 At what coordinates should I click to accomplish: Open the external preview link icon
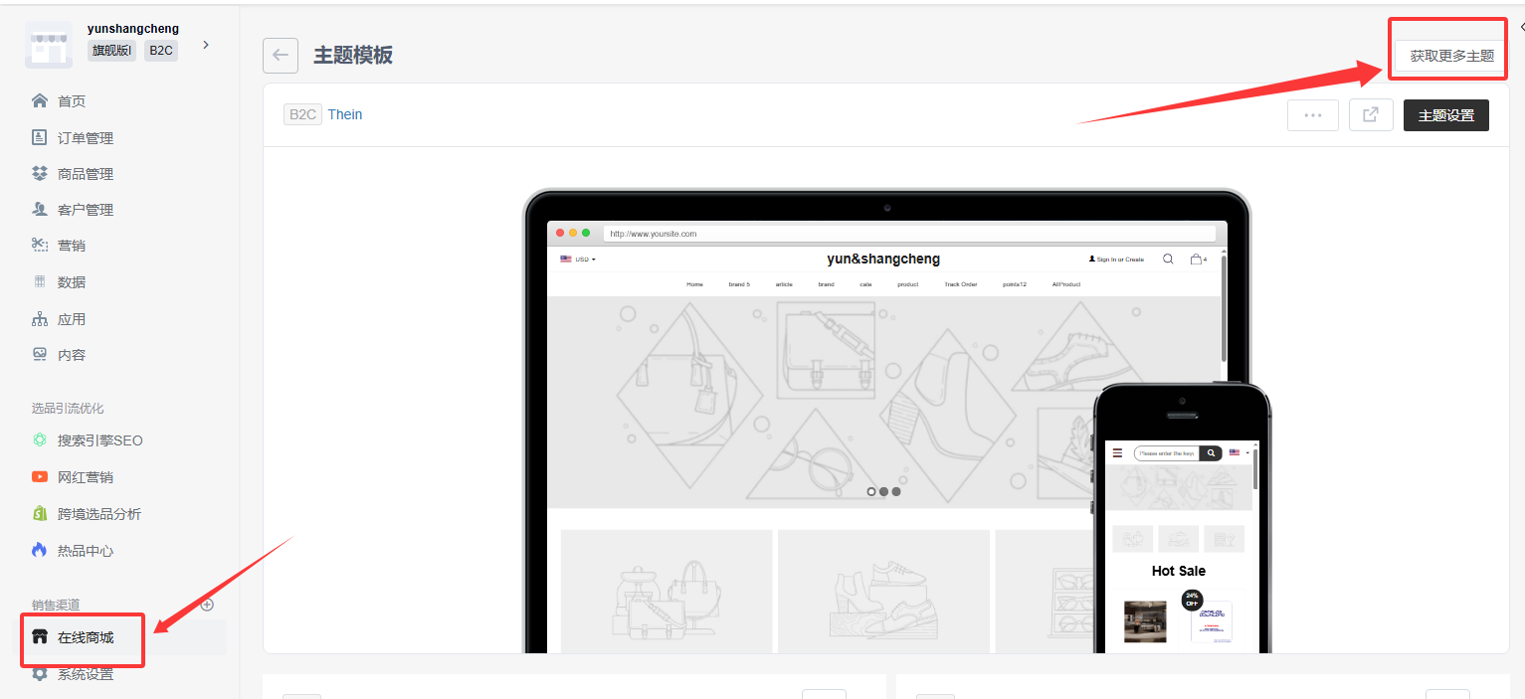pyautogui.click(x=1371, y=115)
